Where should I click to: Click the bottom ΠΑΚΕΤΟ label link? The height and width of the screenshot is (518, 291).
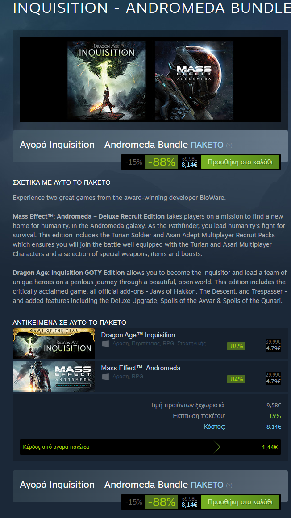(207, 485)
